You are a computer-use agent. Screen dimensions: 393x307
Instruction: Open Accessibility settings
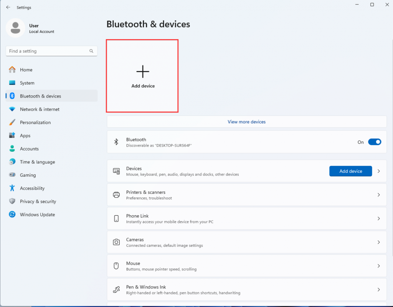point(52,188)
